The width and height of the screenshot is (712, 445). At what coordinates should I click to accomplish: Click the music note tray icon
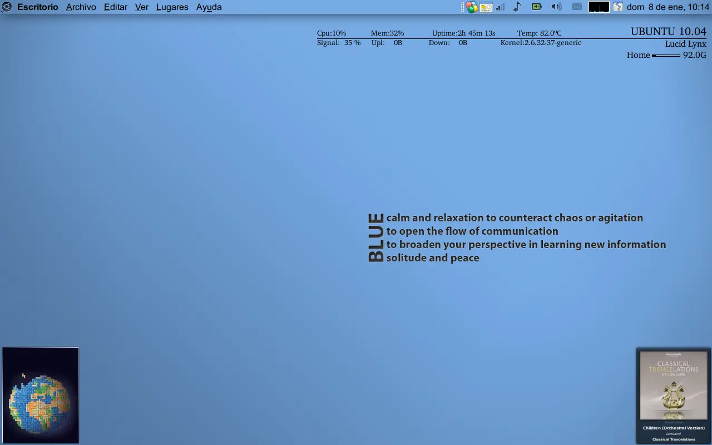click(x=517, y=7)
